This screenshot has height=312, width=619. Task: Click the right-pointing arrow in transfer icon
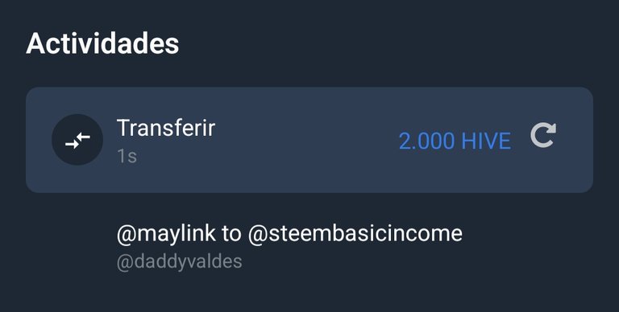pos(72,145)
